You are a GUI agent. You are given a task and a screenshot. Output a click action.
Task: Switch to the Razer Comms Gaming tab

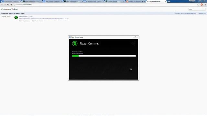(x=32, y=1)
